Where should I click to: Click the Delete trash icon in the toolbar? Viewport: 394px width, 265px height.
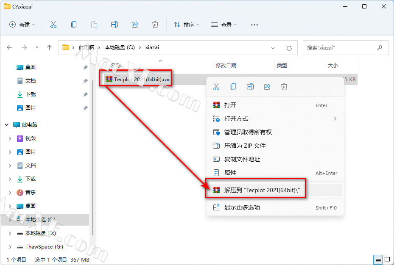pos(155,25)
